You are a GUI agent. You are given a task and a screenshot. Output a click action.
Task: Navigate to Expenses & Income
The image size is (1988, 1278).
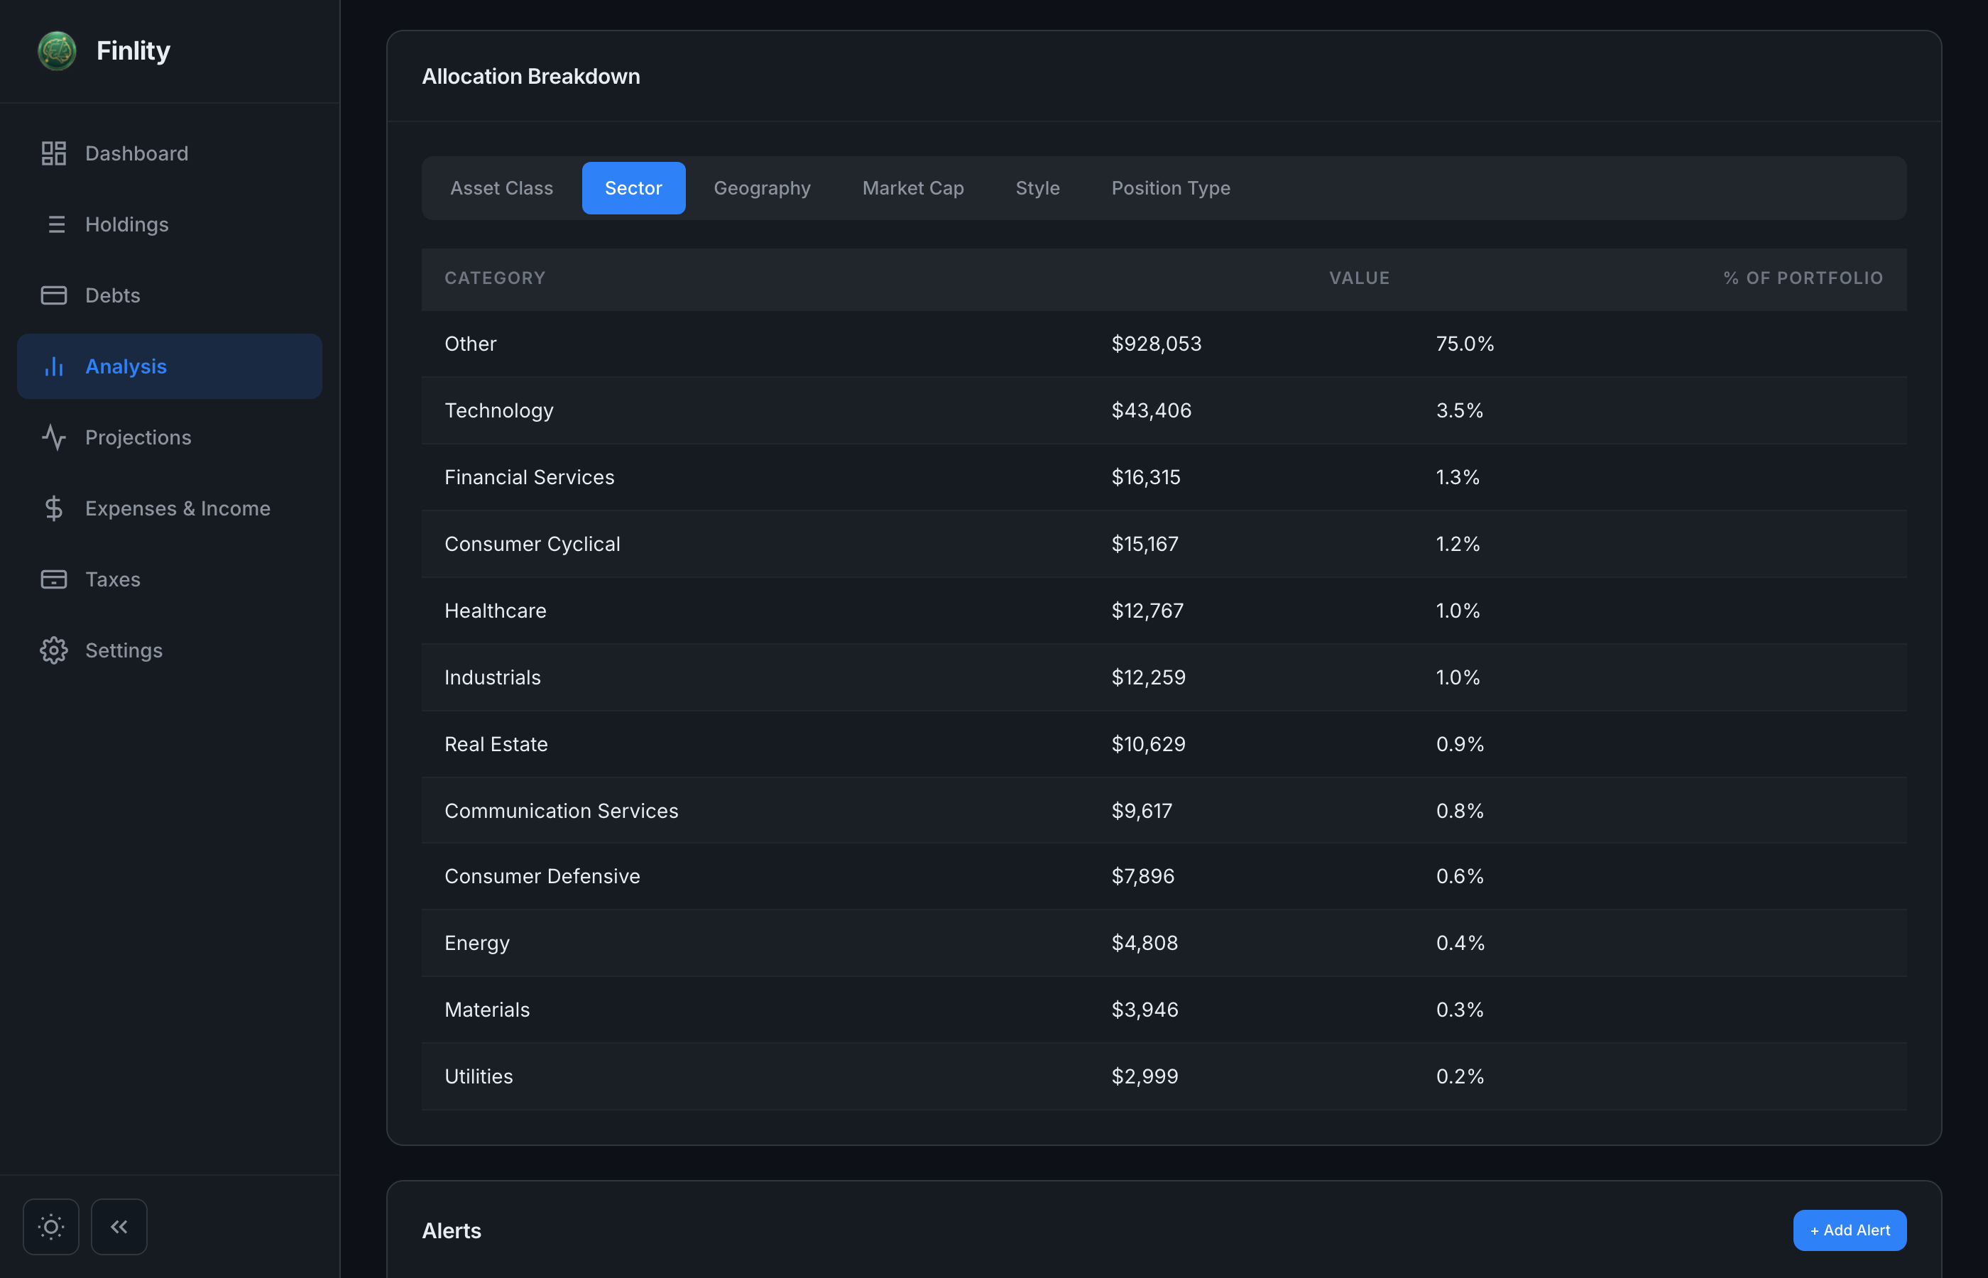[x=169, y=508]
